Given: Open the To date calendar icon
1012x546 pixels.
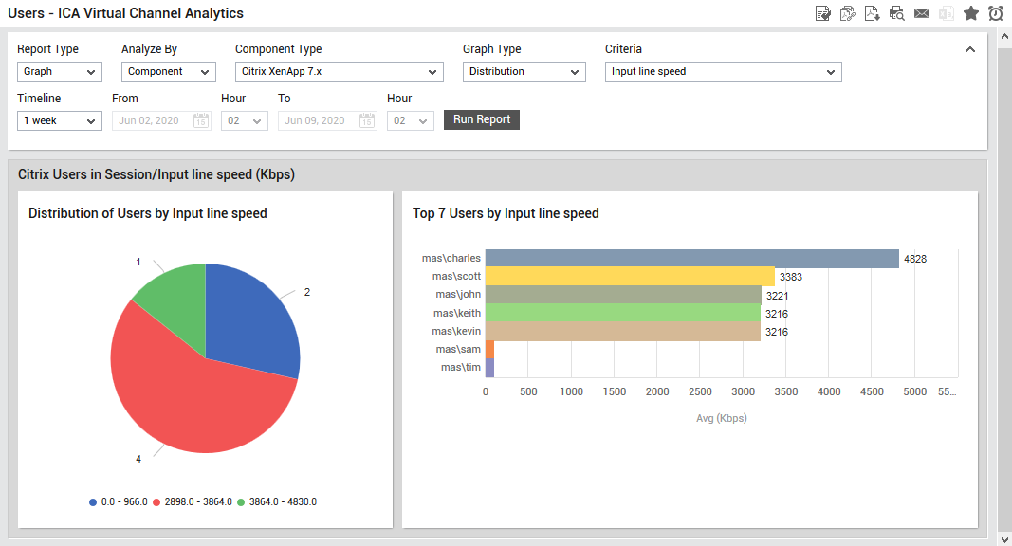Looking at the screenshot, I should tap(367, 120).
